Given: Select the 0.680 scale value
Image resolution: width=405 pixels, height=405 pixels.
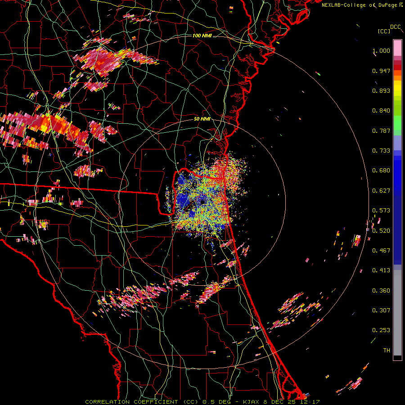Looking at the screenshot, I should tap(381, 171).
